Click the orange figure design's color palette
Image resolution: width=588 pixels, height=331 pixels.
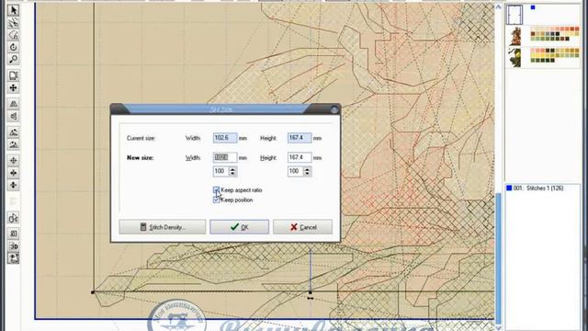[x=555, y=34]
